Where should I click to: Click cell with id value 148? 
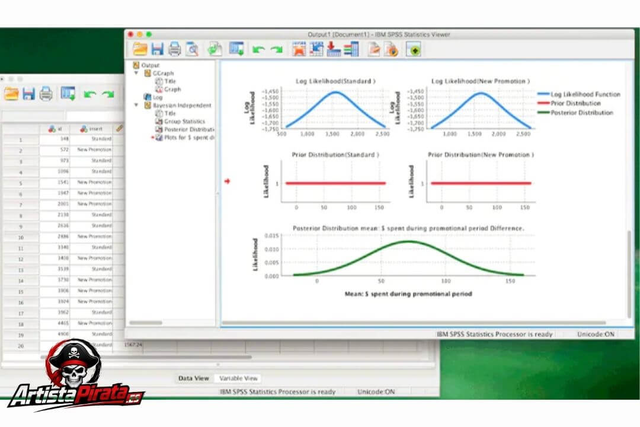pos(55,139)
